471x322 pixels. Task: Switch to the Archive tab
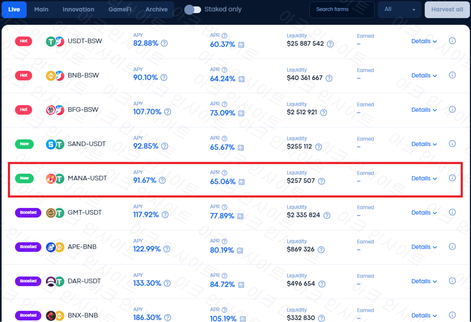click(157, 10)
